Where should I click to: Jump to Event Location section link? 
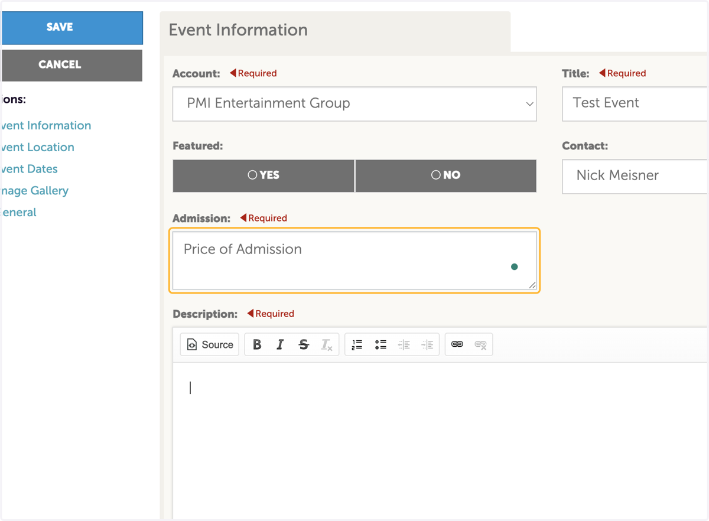point(37,147)
